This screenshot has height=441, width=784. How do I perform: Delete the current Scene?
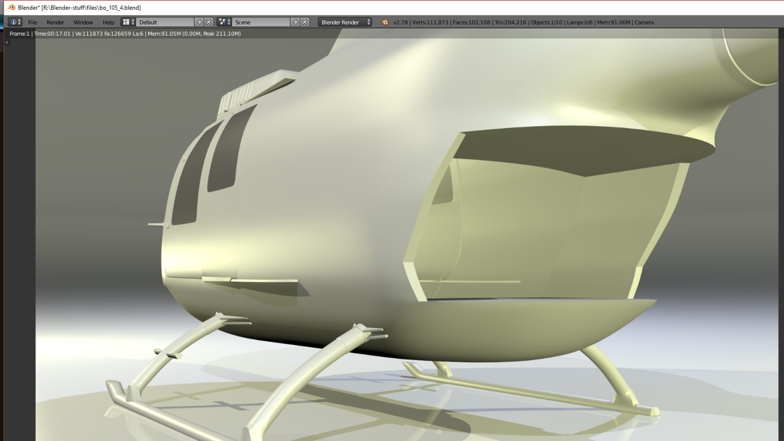click(x=305, y=22)
